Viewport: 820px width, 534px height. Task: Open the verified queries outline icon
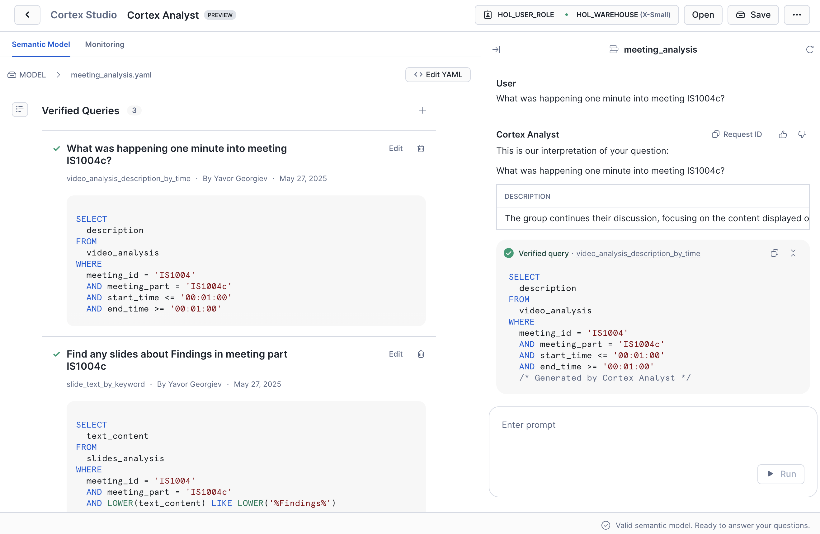tap(20, 110)
